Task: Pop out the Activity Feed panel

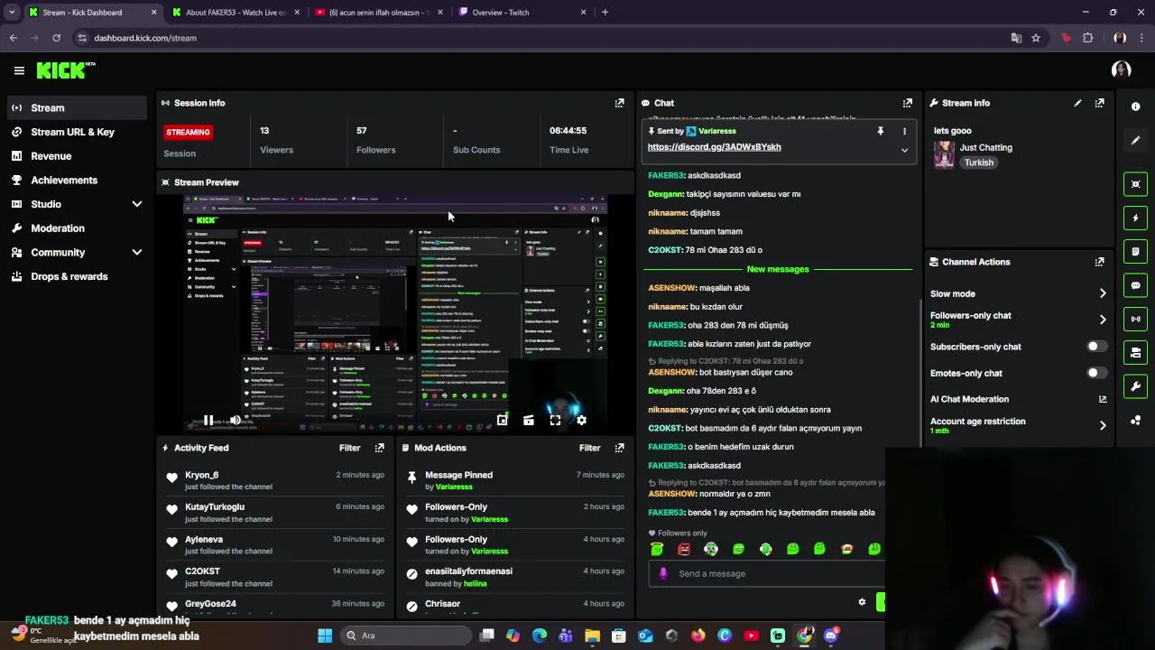Action: click(379, 448)
